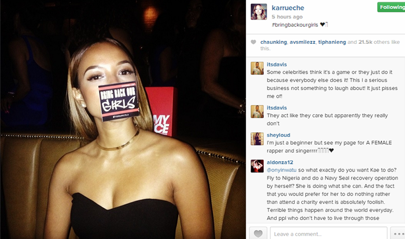This screenshot has height=239, width=405.
Task: Open the #bringbackourgirls hashtag
Action: (x=294, y=25)
